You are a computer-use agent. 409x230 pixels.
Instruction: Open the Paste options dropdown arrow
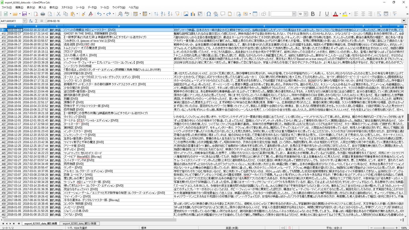point(77,14)
